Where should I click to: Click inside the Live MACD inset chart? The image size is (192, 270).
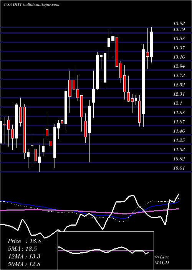point(106,251)
